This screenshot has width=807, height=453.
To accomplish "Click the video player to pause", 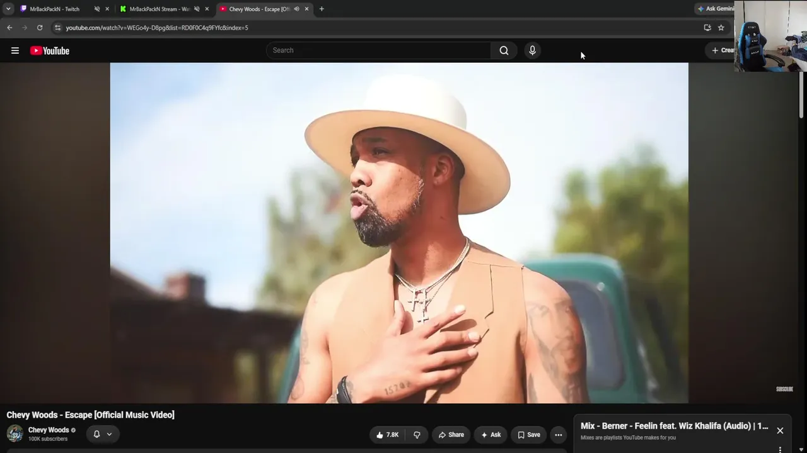I will (x=399, y=233).
